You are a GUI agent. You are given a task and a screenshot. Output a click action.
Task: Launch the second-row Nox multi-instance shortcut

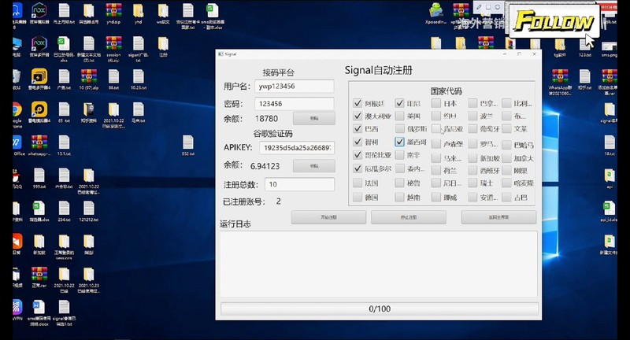39,46
